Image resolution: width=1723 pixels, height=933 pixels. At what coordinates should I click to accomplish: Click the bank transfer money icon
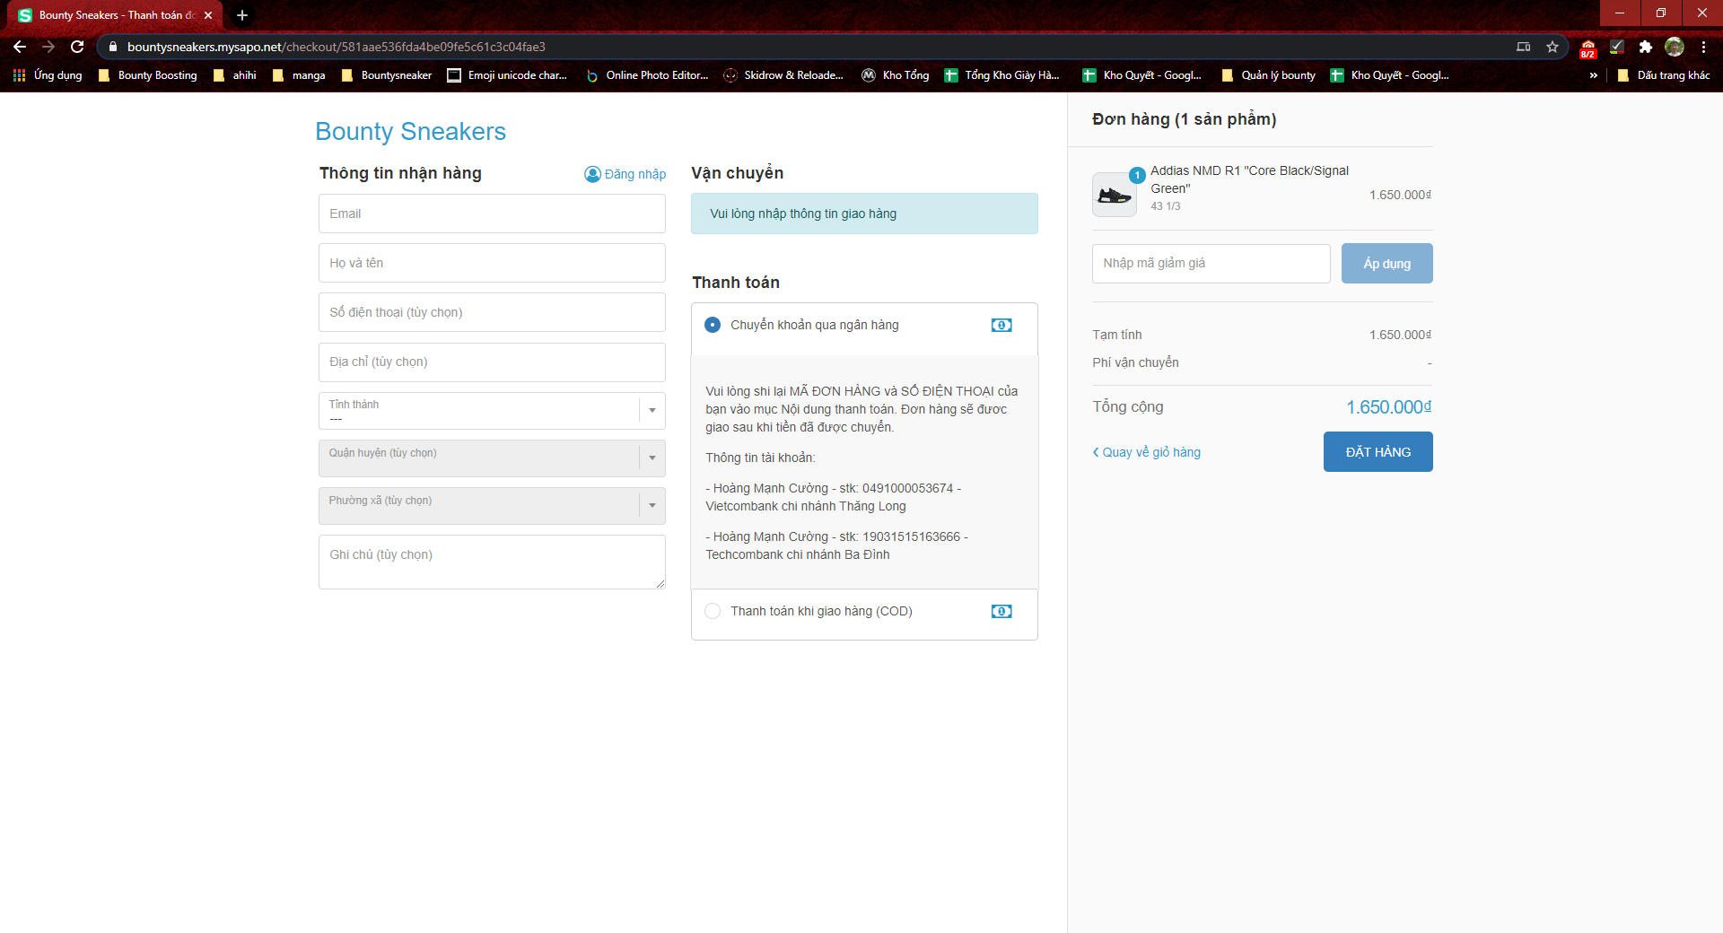(1001, 325)
